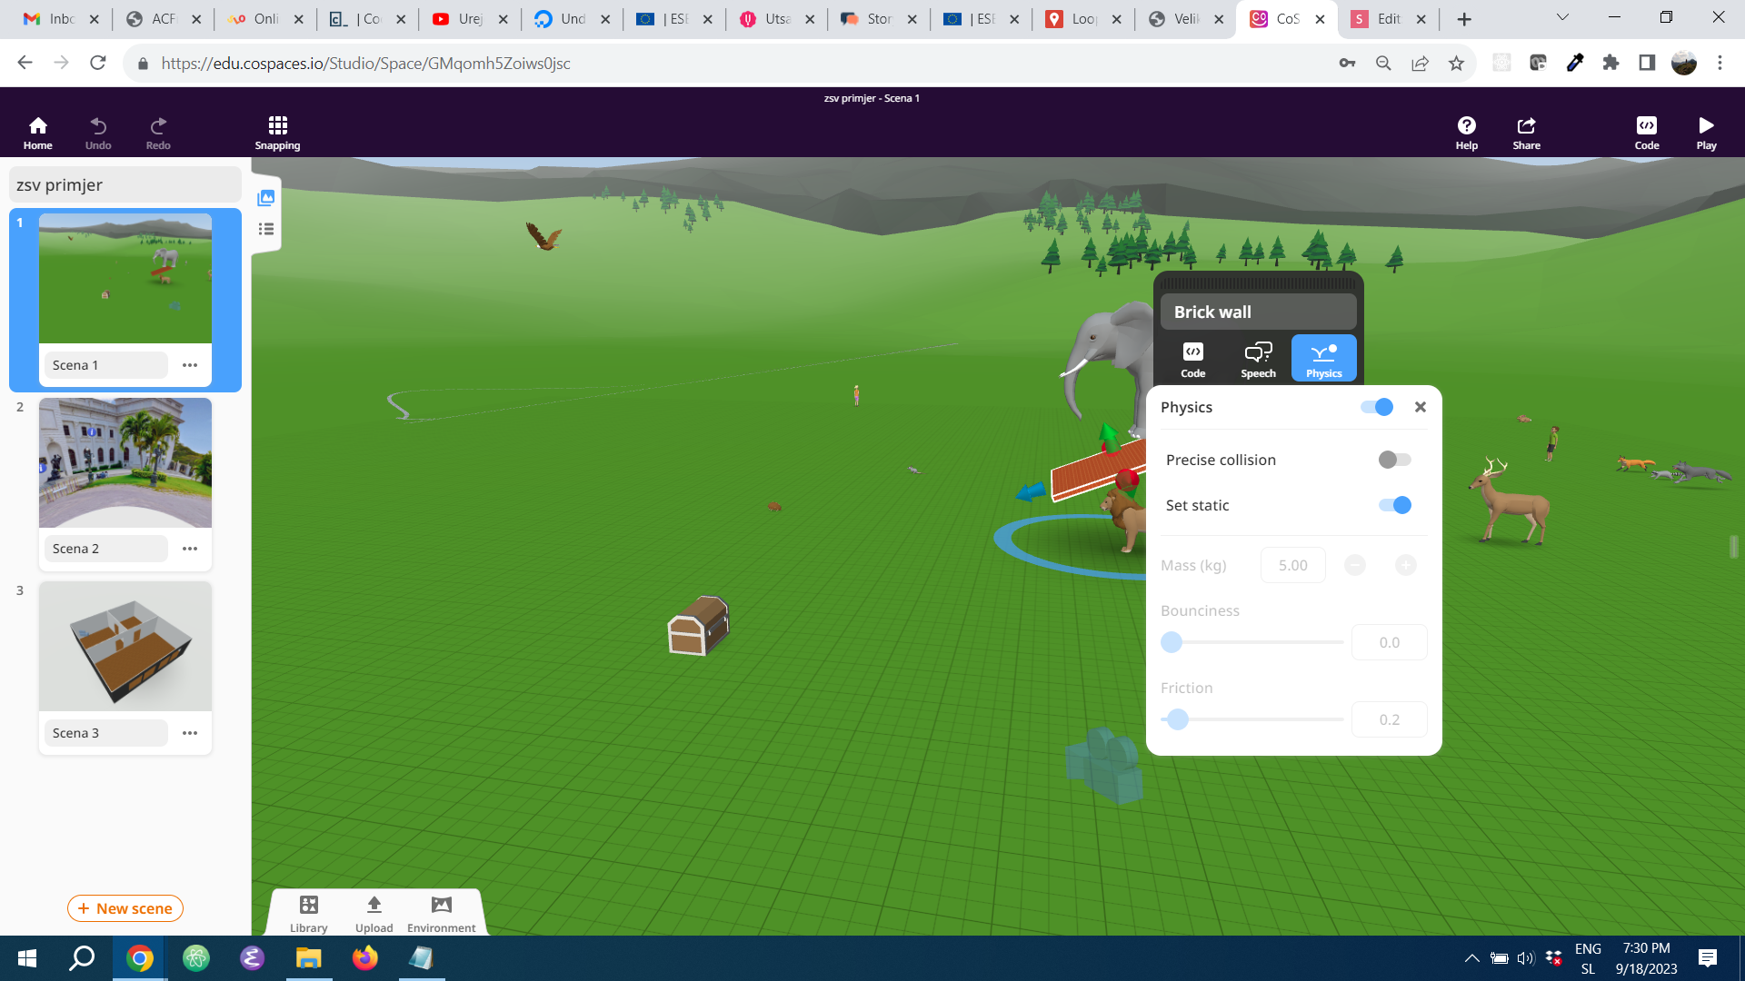
Task: Click the Friction slider handle
Action: [1178, 719]
